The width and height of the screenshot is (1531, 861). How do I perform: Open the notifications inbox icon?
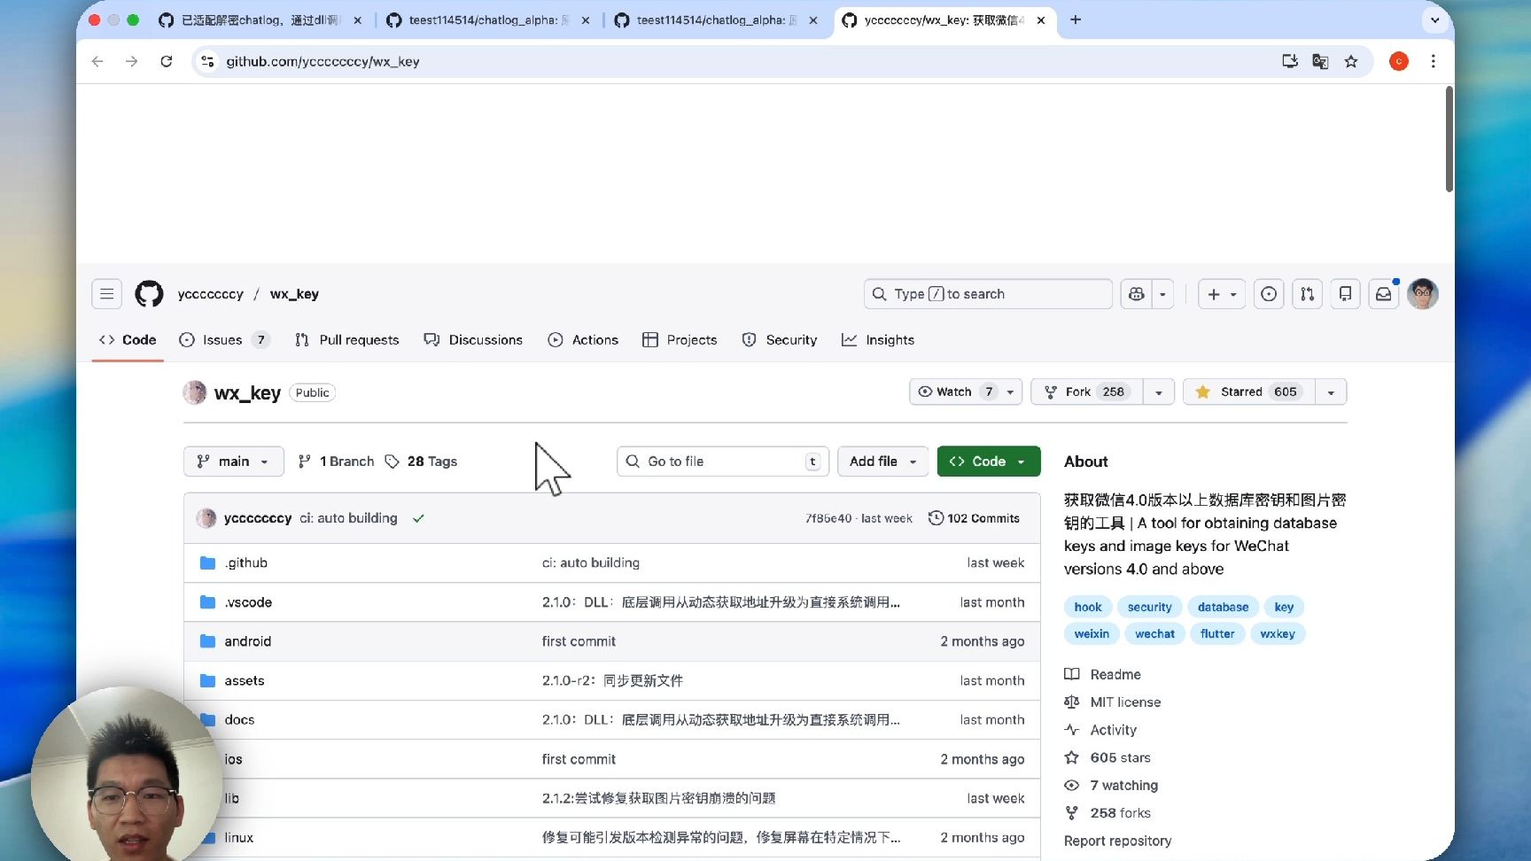coord(1384,294)
